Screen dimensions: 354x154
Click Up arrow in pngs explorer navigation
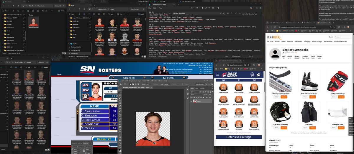[80, 9]
